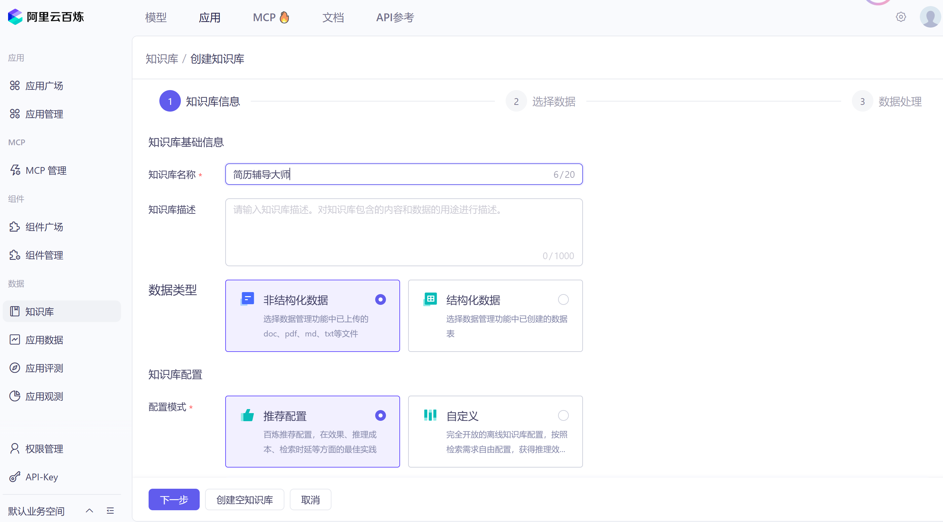Select the 自定义 configuration mode radio
The width and height of the screenshot is (943, 522).
563,415
